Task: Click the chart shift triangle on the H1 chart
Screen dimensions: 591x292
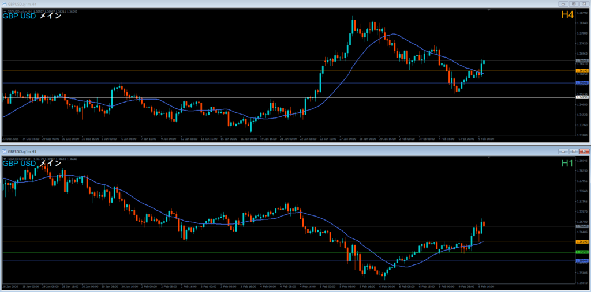Action: (x=490, y=157)
